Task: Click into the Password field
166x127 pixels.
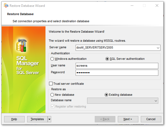Action: tap(117, 73)
